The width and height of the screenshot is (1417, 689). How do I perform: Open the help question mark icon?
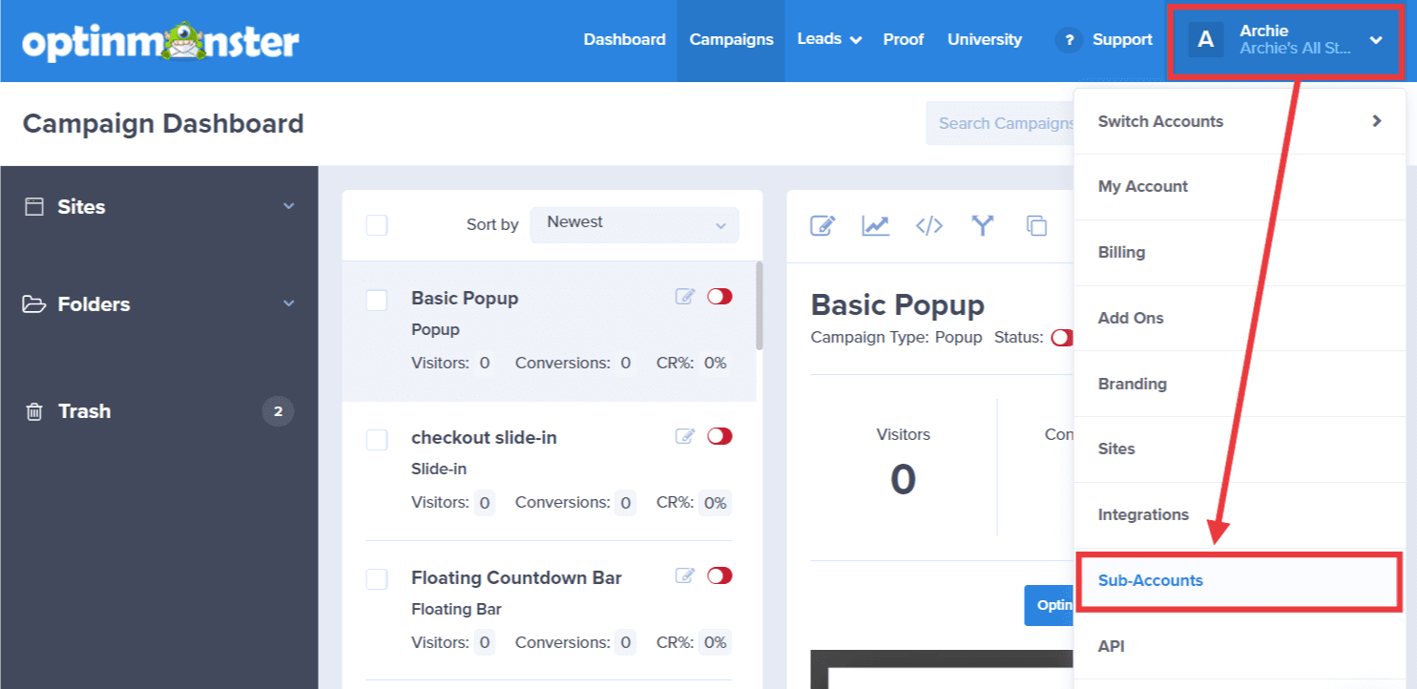(x=1068, y=40)
